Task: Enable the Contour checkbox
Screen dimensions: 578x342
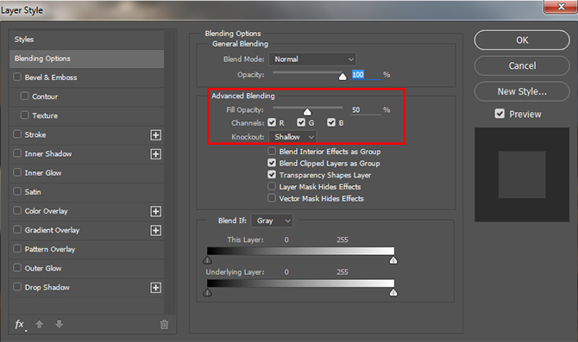Action: coord(24,96)
